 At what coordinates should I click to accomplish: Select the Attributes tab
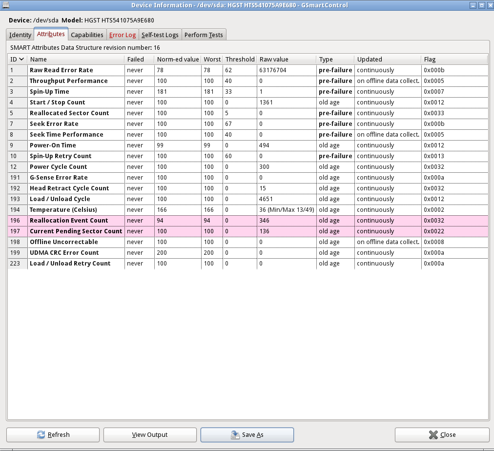pyautogui.click(x=51, y=34)
